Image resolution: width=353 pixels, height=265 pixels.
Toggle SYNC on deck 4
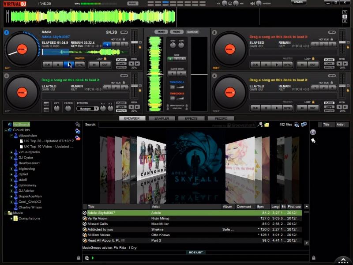point(288,108)
